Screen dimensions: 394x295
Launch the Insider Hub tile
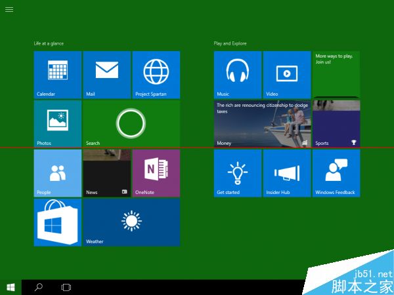pos(287,173)
